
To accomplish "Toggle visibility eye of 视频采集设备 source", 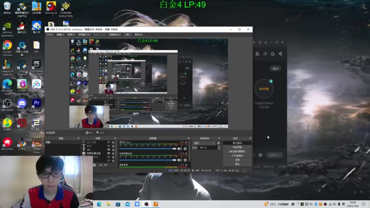I will tap(109, 153).
